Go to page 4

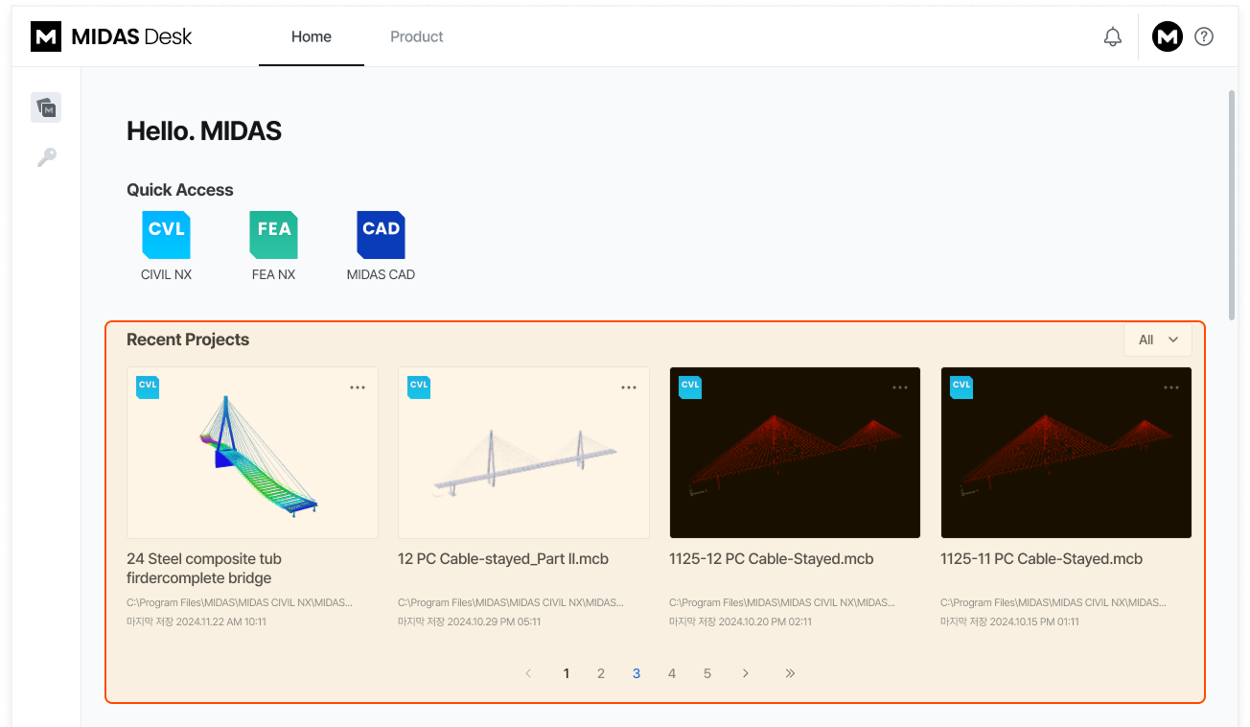coord(672,673)
